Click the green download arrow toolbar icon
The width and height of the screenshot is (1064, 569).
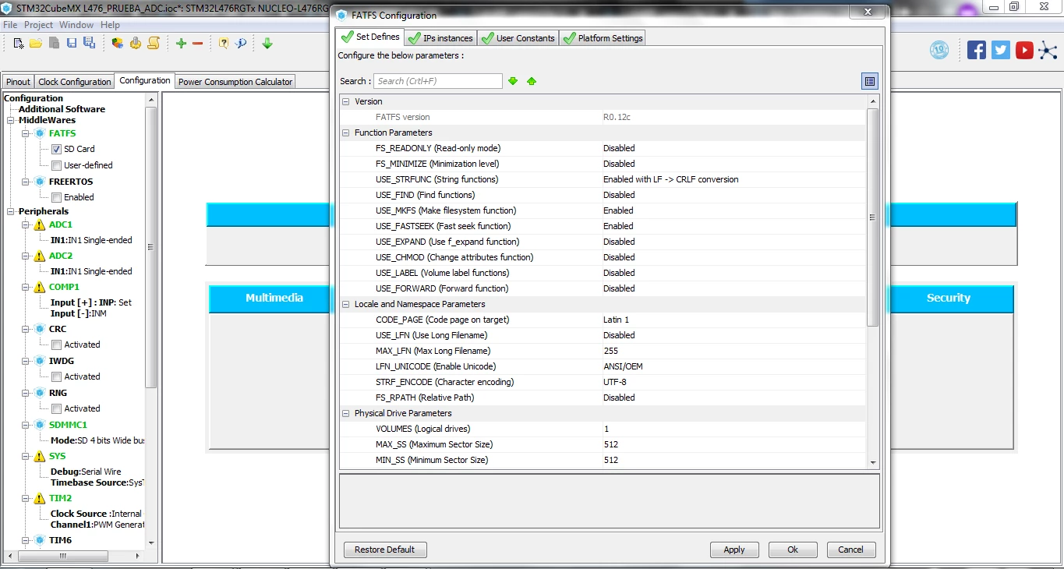[267, 43]
